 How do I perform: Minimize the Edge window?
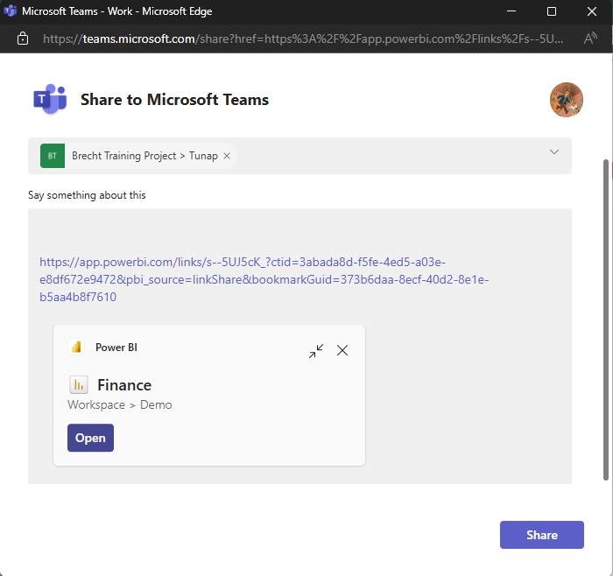pyautogui.click(x=511, y=11)
